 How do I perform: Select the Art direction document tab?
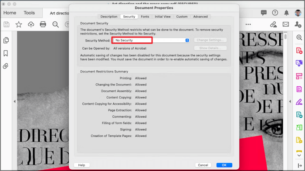(59, 13)
